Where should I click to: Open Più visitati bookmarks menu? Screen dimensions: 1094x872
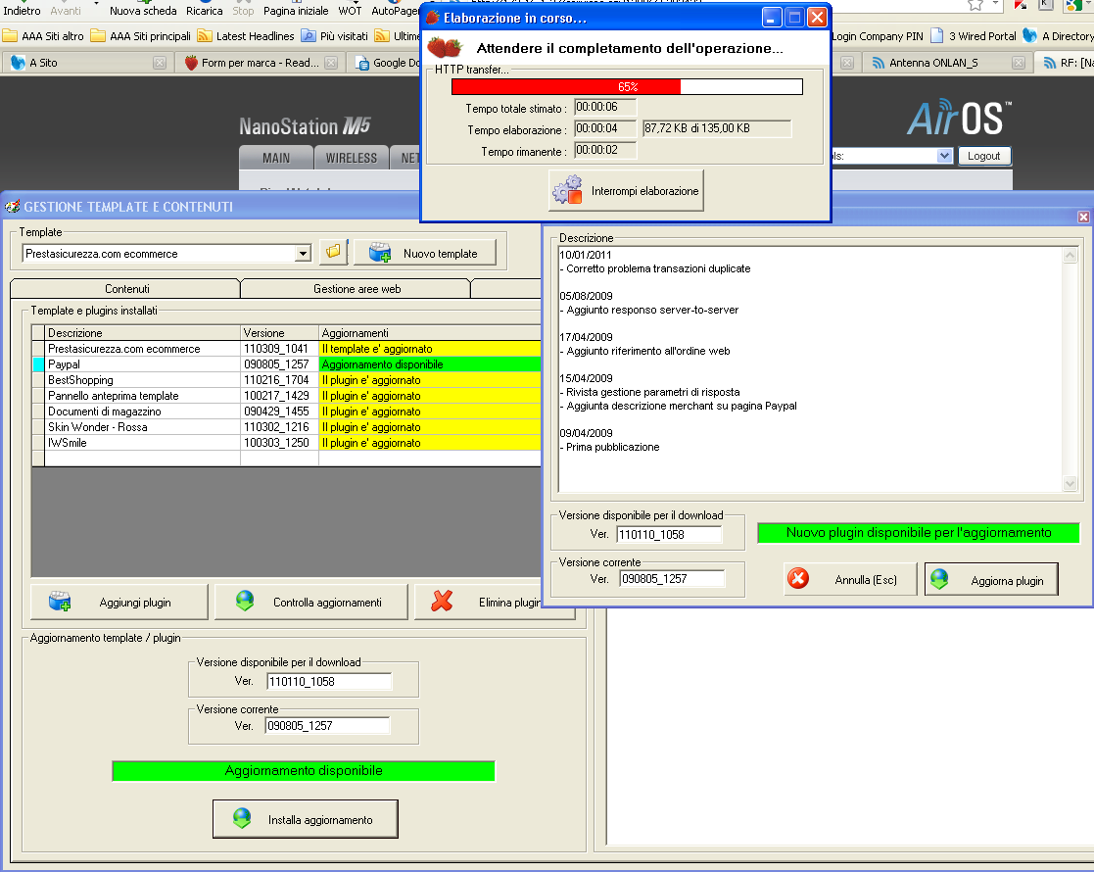[x=335, y=35]
